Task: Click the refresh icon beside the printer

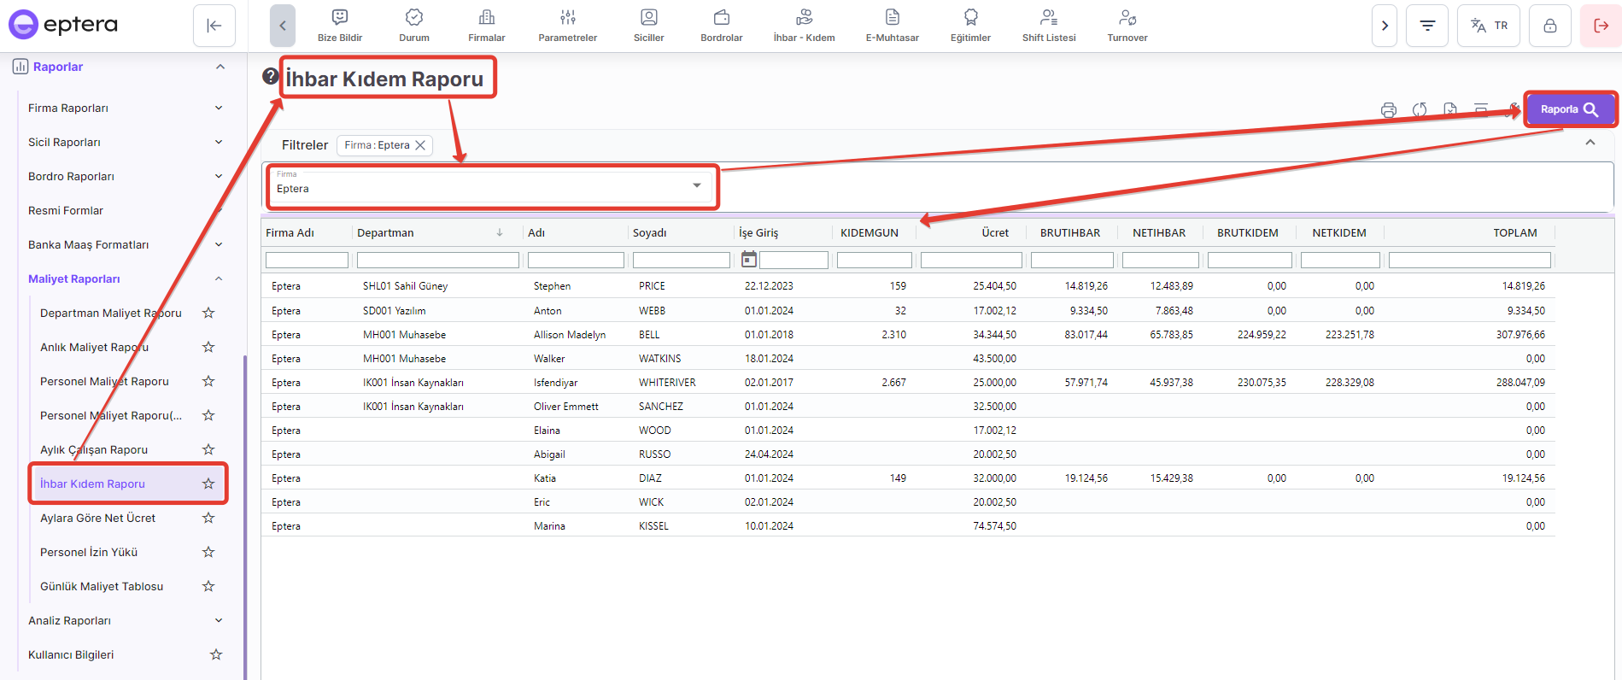Action: 1420,110
